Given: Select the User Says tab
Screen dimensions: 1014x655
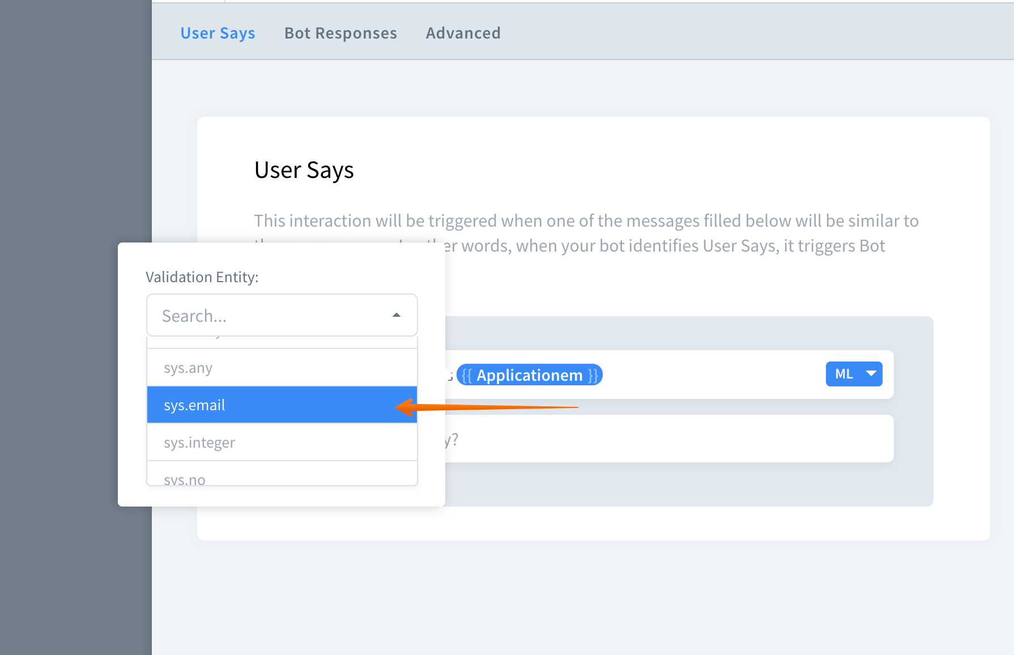Looking at the screenshot, I should point(218,33).
